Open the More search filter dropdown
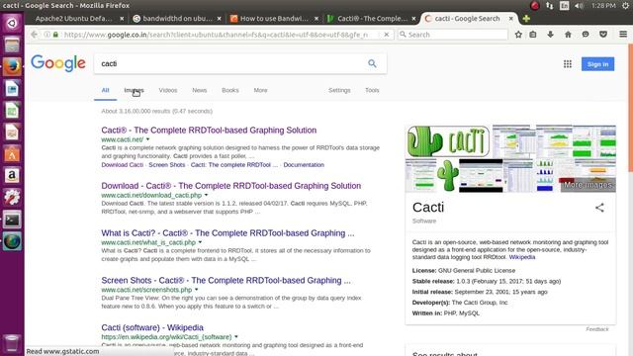Image resolution: width=633 pixels, height=356 pixels. (x=260, y=90)
